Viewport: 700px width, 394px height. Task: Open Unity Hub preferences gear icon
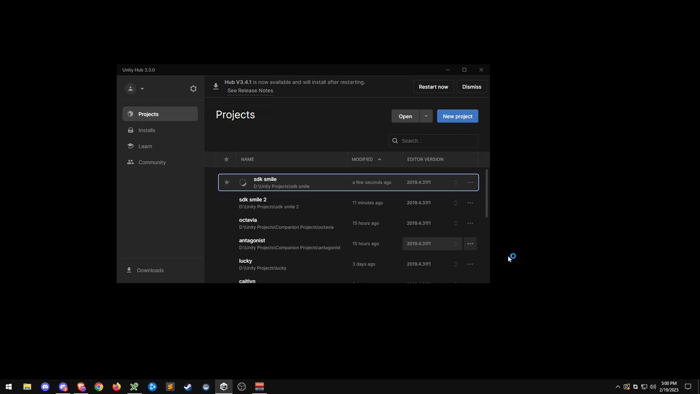(193, 89)
